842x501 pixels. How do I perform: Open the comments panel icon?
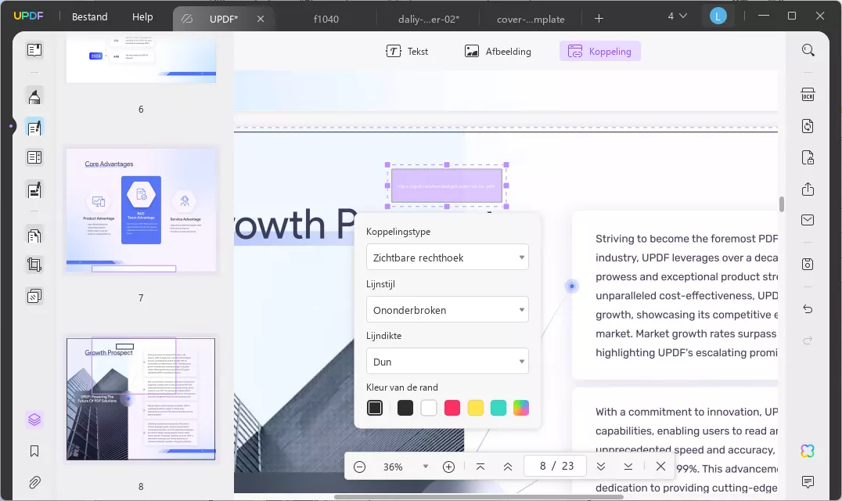(x=808, y=481)
